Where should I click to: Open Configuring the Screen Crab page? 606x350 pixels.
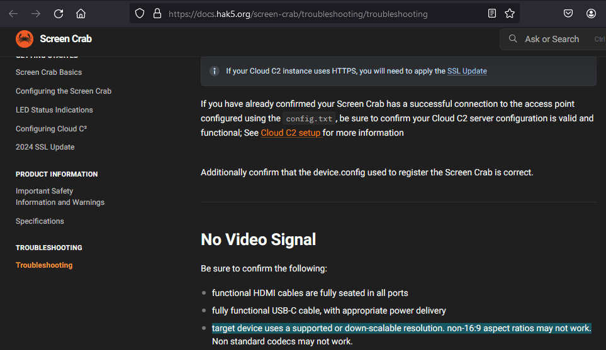(64, 91)
